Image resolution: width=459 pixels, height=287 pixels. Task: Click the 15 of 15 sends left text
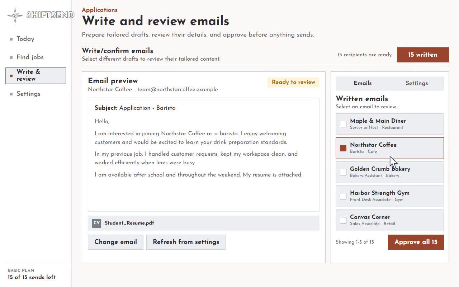point(32,277)
